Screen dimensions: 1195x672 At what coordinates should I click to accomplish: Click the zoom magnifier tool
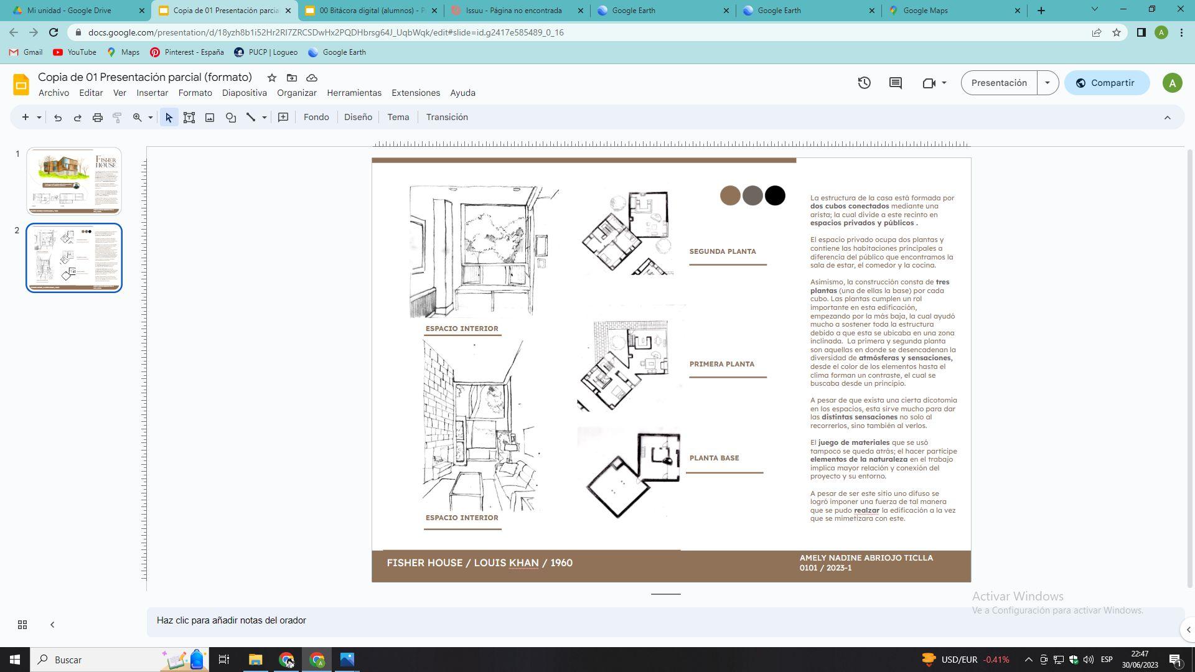(138, 118)
